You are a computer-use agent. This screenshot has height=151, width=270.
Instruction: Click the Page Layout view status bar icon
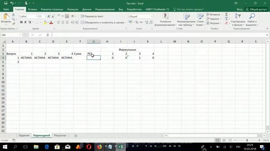tap(224, 140)
